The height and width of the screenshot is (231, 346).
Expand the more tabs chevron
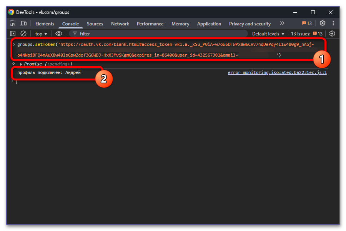[x=282, y=23]
